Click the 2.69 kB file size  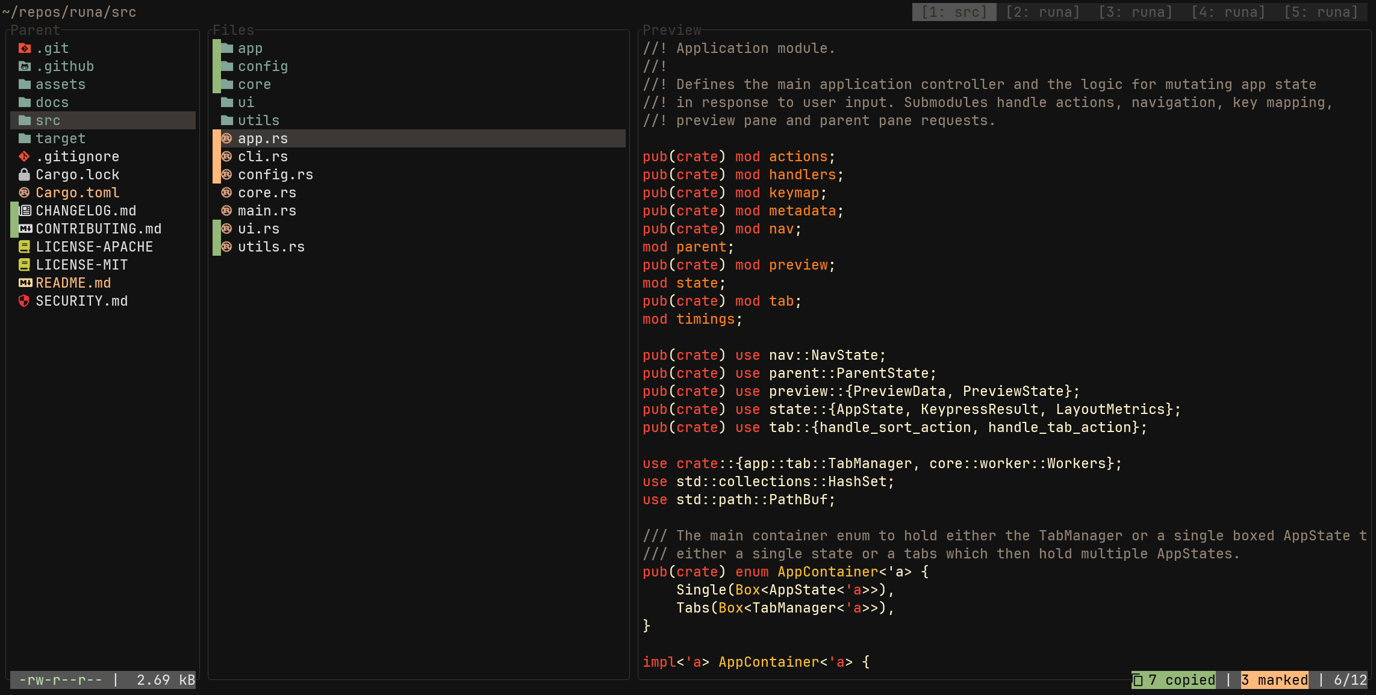click(x=166, y=680)
